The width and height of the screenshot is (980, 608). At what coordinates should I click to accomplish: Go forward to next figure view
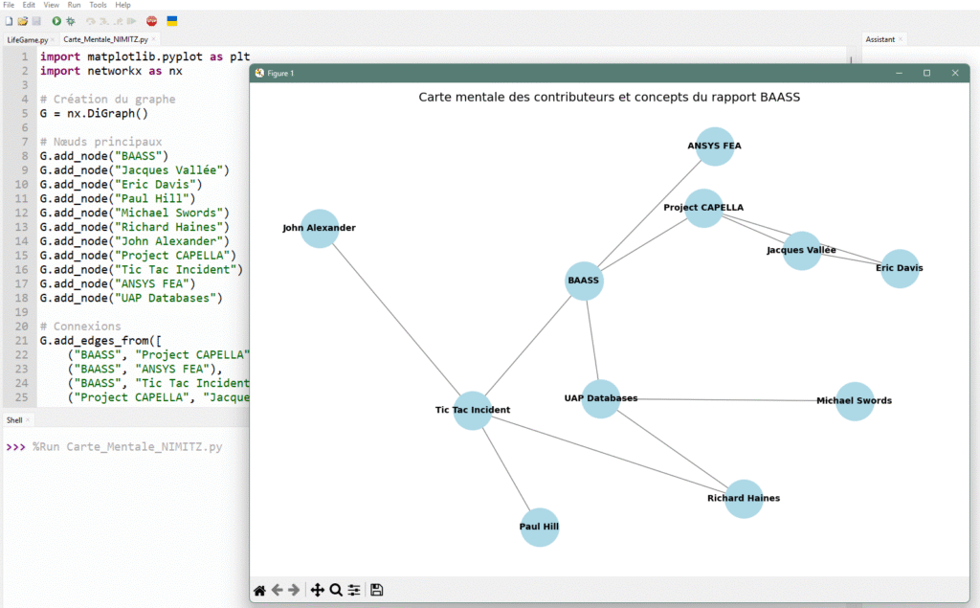(x=294, y=590)
